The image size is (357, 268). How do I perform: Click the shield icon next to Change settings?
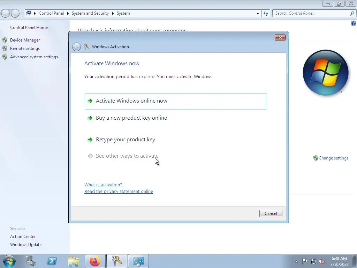tap(316, 158)
